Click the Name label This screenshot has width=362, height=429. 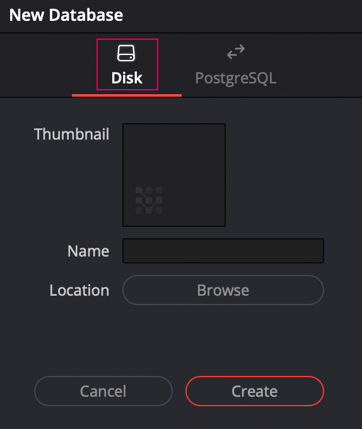click(x=88, y=251)
